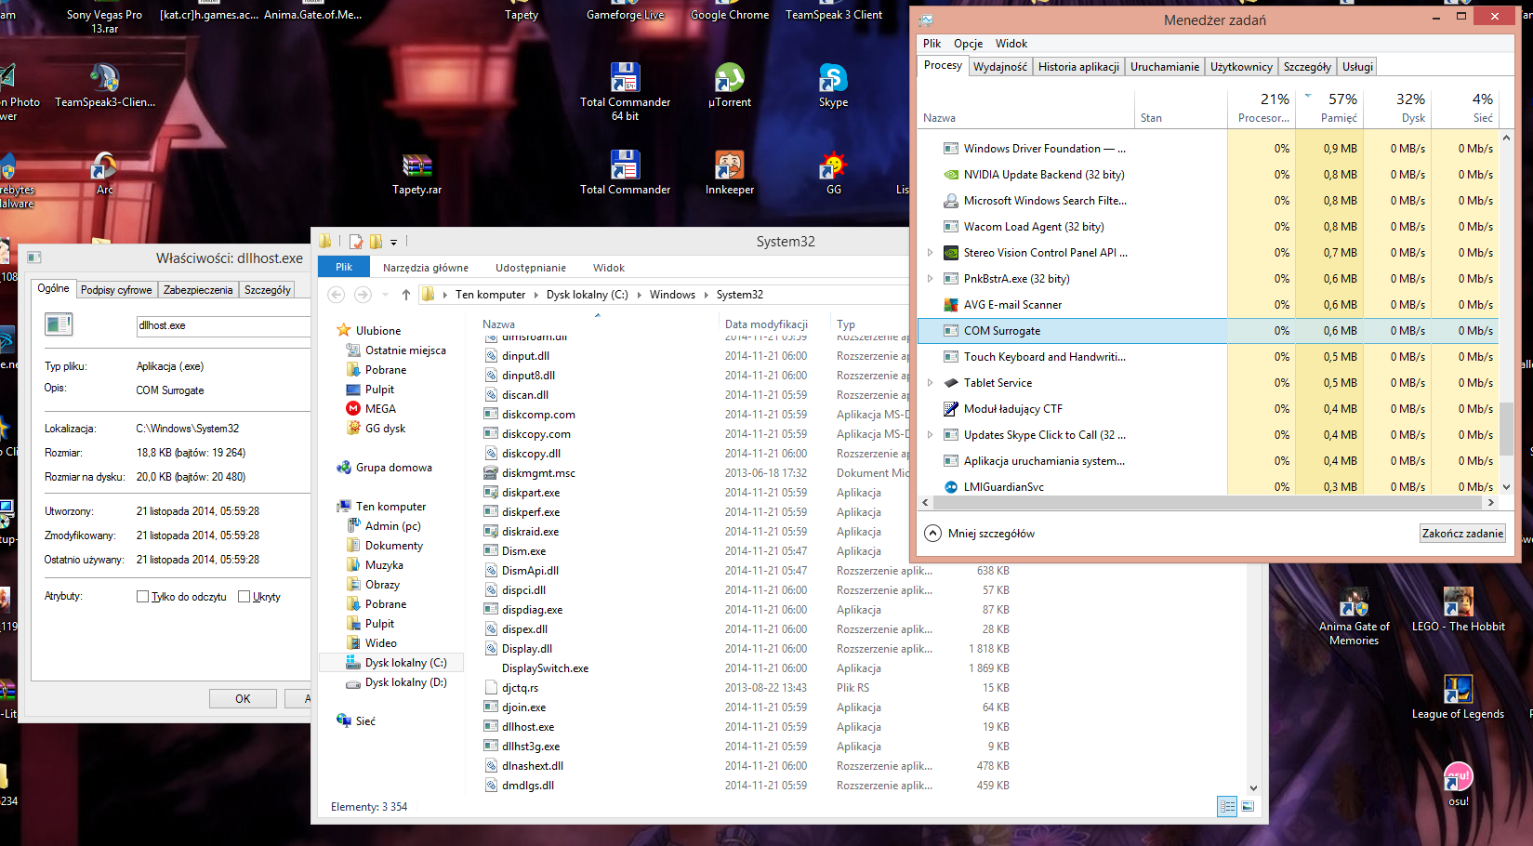Viewport: 1533px width, 846px height.
Task: Expand the Stereo Vision Control Panel process
Action: pyautogui.click(x=930, y=253)
